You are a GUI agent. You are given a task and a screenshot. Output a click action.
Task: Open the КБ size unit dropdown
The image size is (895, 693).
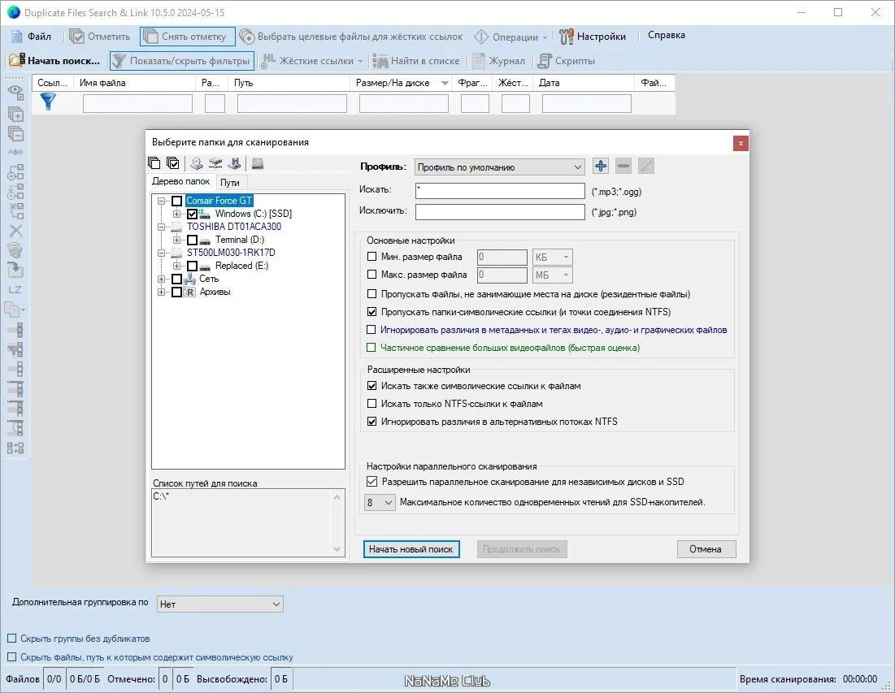(552, 258)
